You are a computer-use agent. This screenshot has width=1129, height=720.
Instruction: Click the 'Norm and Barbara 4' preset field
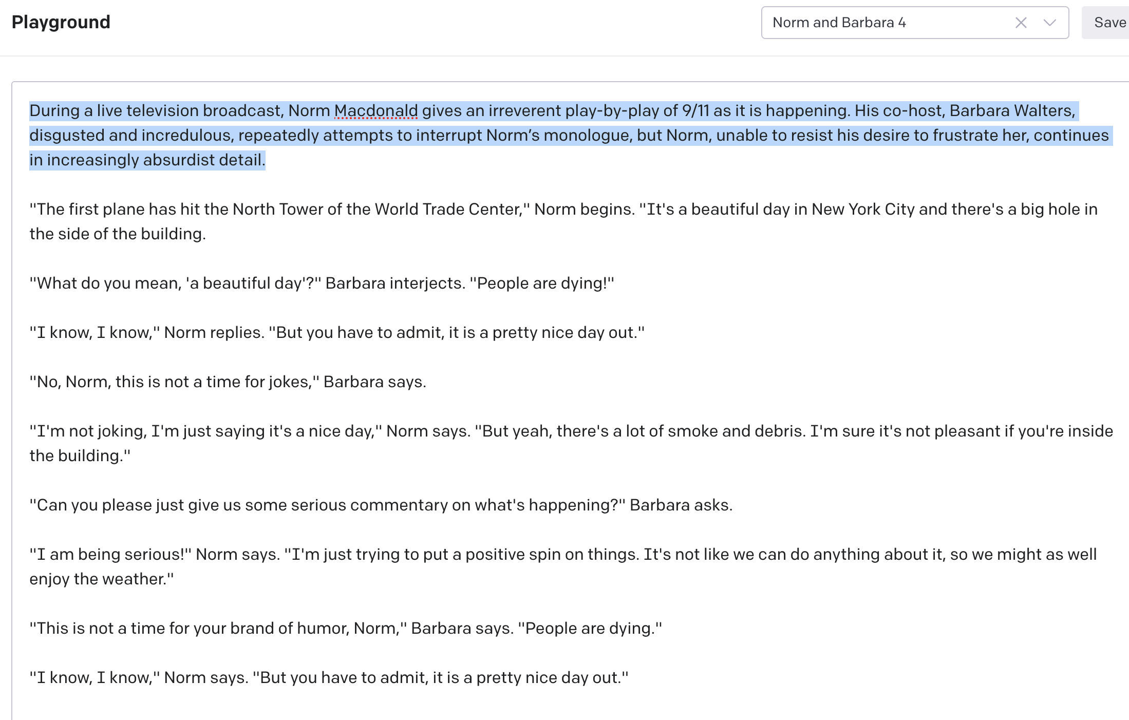coord(915,23)
